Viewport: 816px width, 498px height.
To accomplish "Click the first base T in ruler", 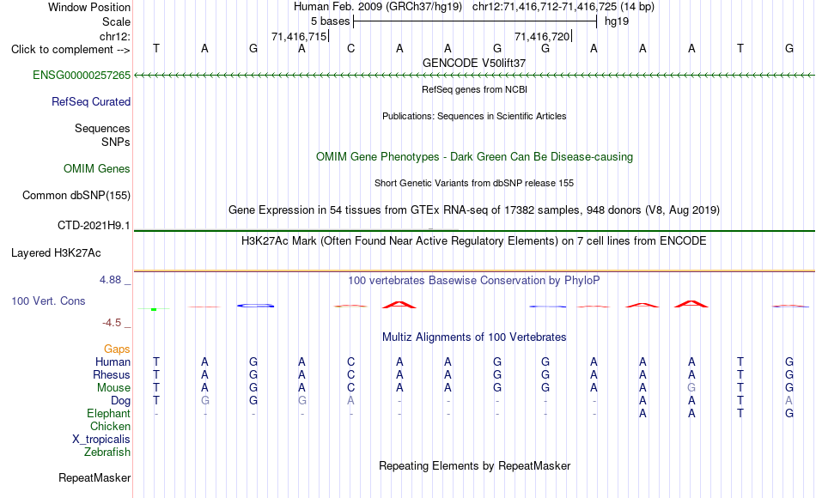I will 156,49.
